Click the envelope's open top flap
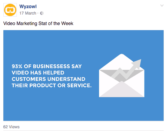This screenshot has width=167, height=131. 122,62
